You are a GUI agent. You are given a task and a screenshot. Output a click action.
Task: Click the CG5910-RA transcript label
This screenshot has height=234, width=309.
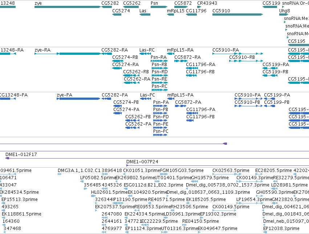tap(225, 50)
